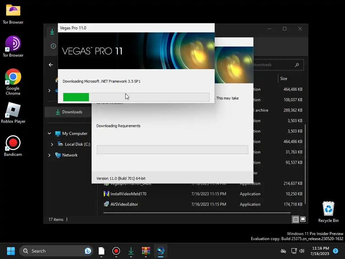
Task: Launch Roblox Player desktop shortcut
Action: click(13, 113)
